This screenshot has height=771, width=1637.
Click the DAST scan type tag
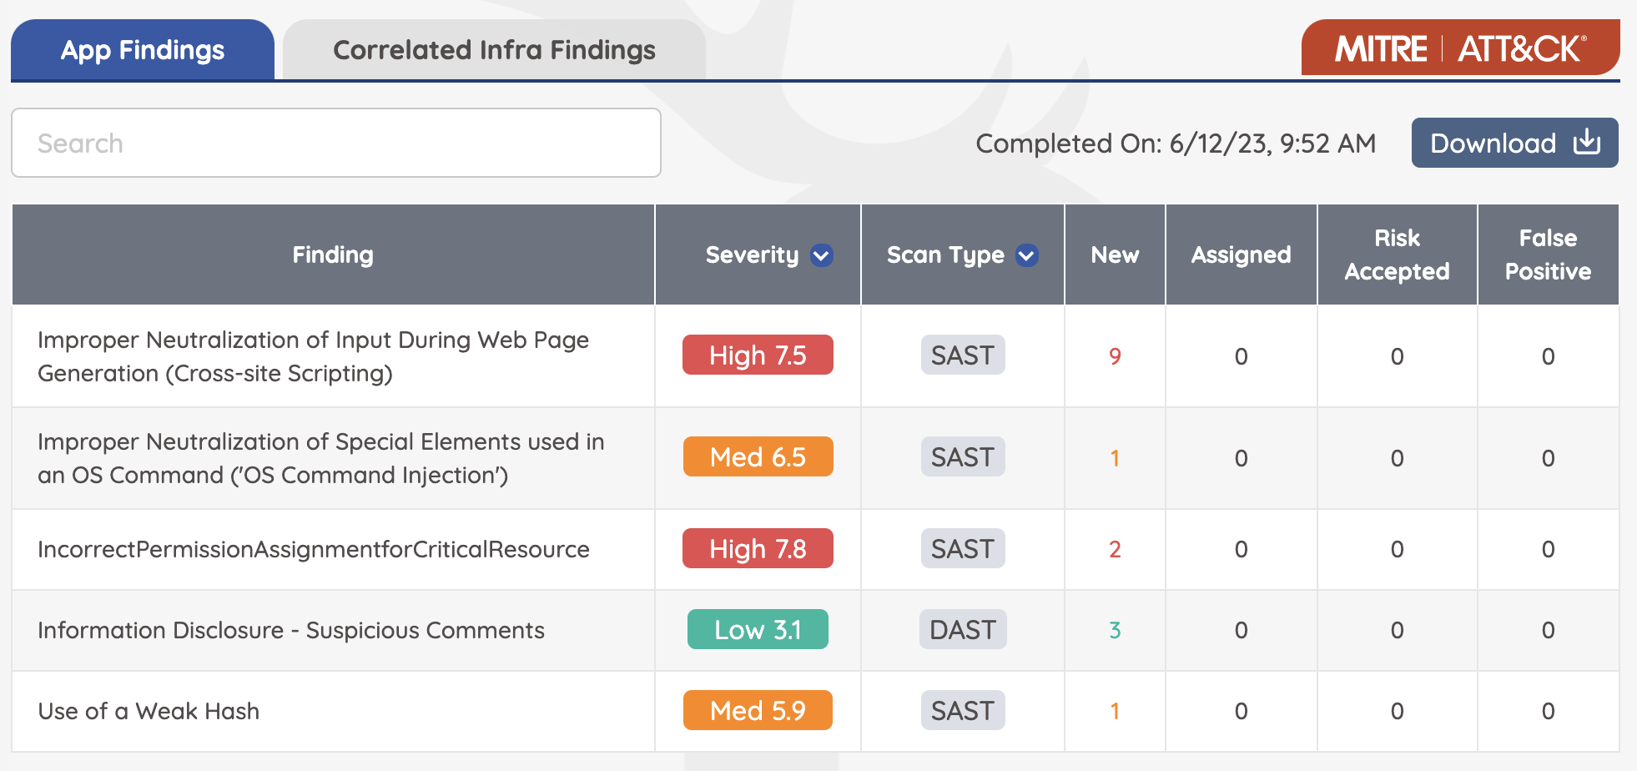point(963,629)
